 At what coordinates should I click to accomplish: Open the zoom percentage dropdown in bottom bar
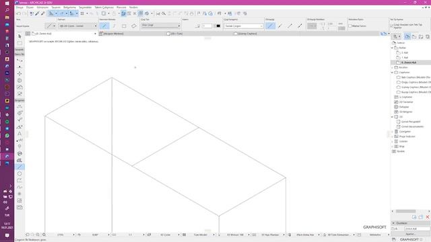pos(73,235)
